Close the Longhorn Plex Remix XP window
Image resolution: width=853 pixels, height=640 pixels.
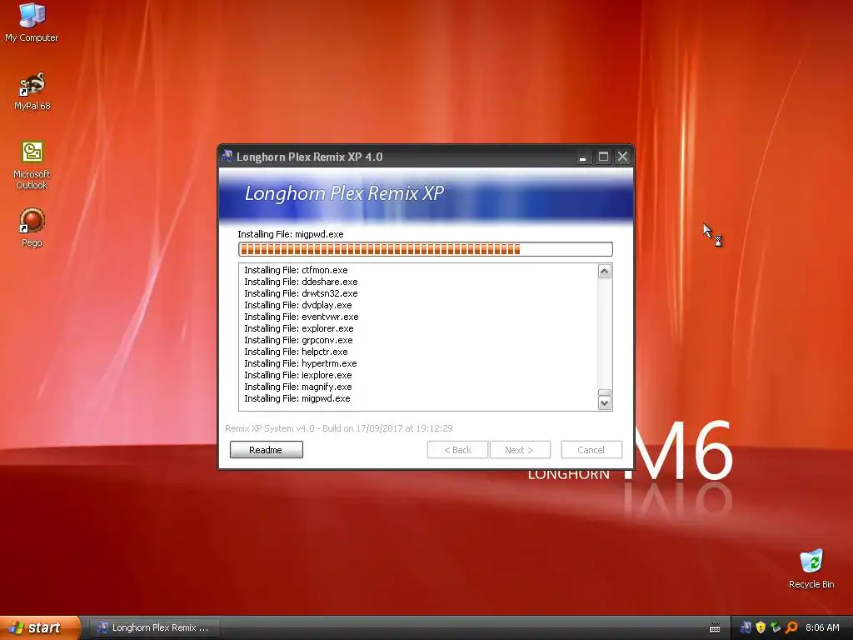click(622, 157)
